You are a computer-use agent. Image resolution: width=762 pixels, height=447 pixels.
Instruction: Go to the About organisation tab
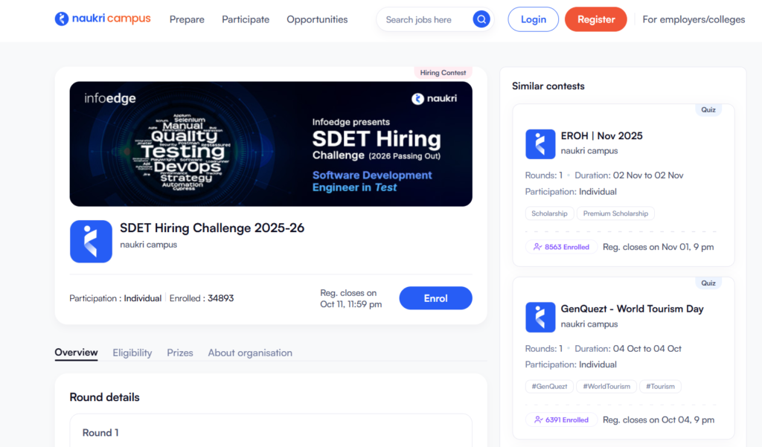[x=250, y=353]
